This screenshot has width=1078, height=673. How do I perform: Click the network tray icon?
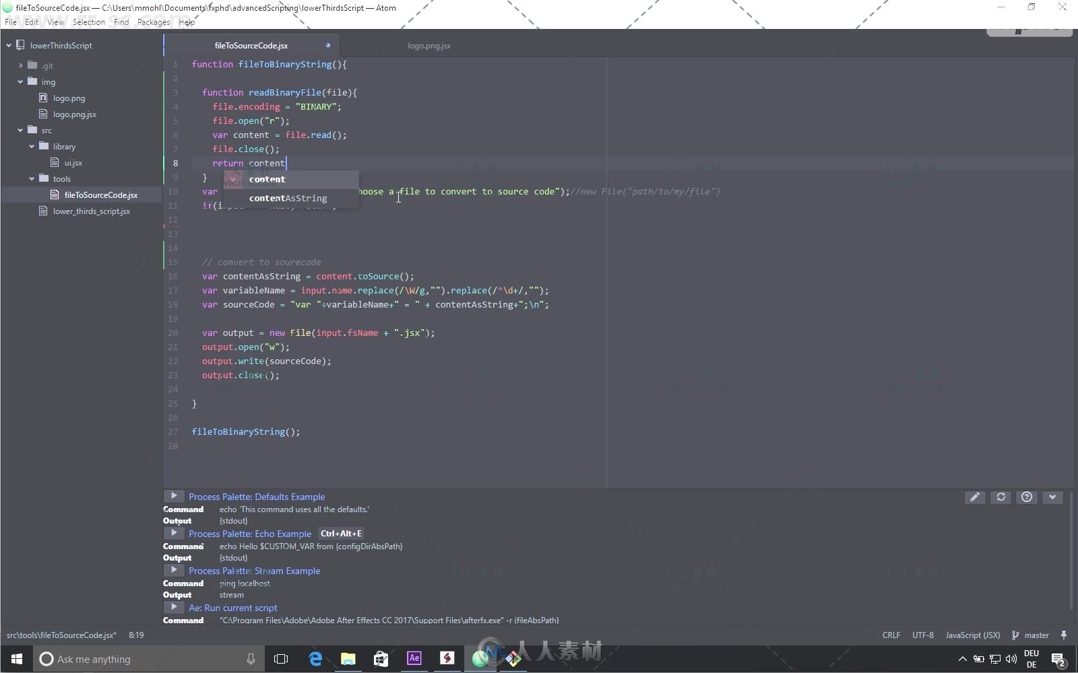(994, 659)
